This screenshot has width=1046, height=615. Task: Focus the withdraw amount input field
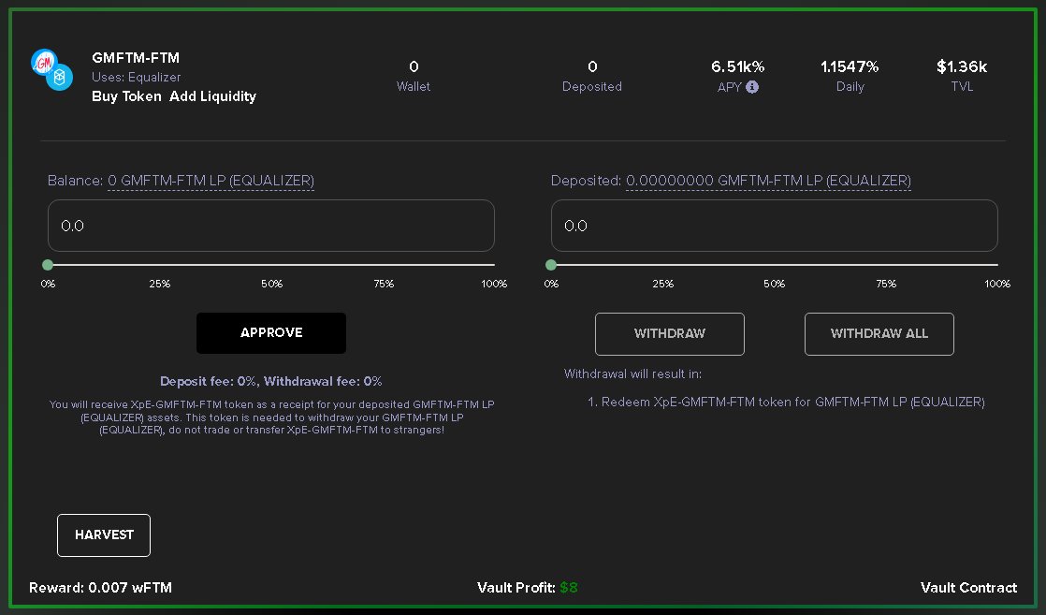[x=775, y=226]
